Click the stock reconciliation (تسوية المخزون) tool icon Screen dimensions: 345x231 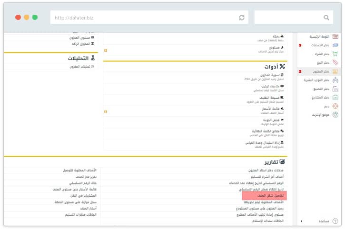click(282, 75)
